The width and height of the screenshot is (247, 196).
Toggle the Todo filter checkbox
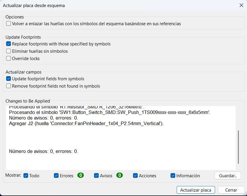coord(26,176)
